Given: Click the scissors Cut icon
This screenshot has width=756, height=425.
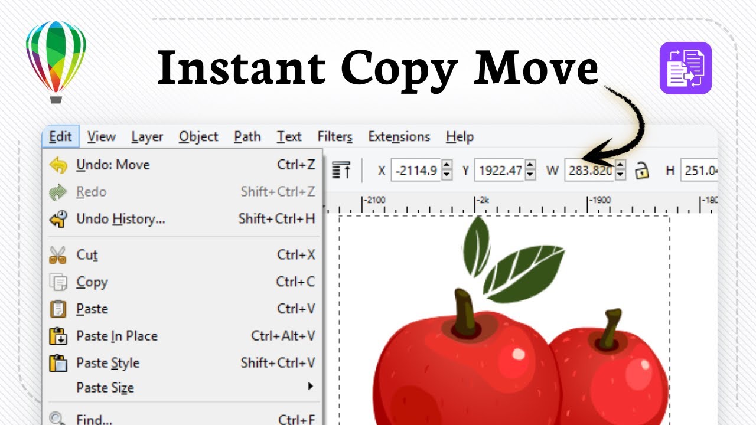Looking at the screenshot, I should [58, 255].
